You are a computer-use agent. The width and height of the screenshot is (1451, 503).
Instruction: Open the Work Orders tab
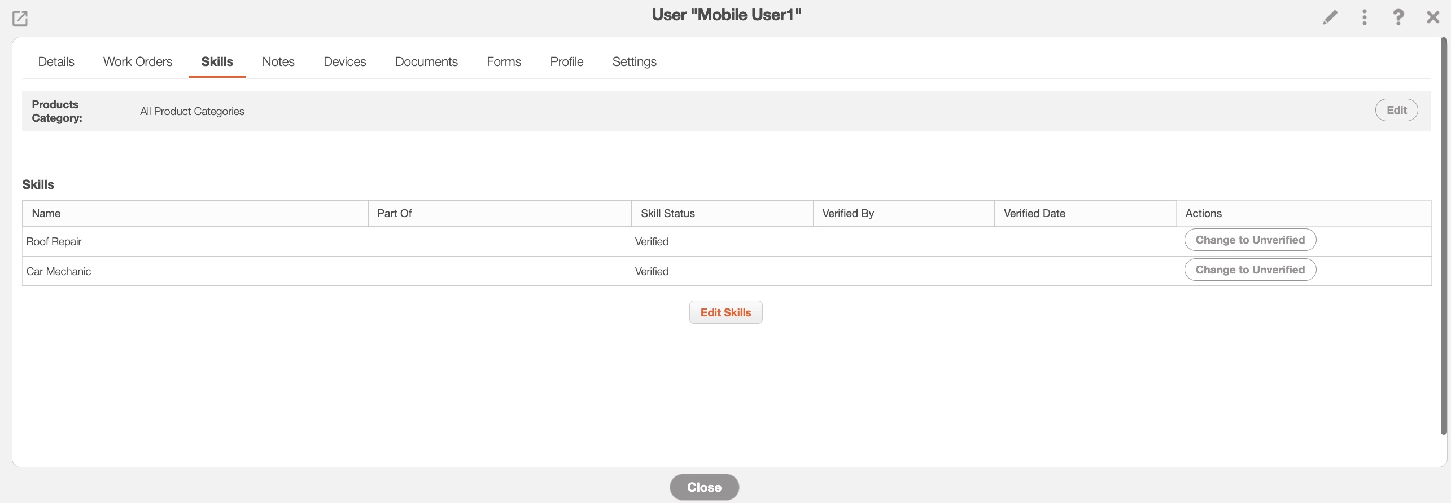click(x=137, y=61)
